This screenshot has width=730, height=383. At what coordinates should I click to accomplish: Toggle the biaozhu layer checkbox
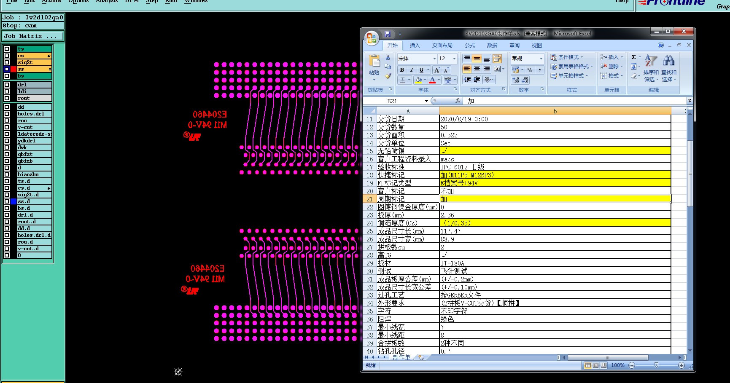pos(7,174)
